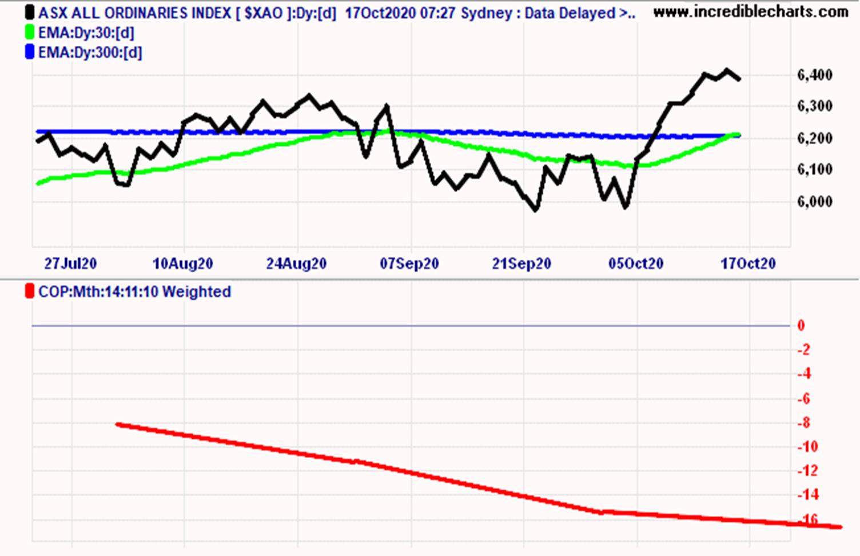The height and width of the screenshot is (556, 860).
Task: Click the 17Oct20 date marker
Action: point(748,264)
